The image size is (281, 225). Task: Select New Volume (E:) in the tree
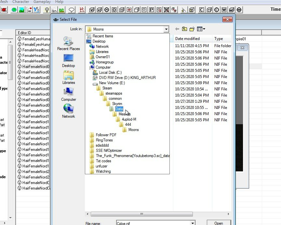(112, 83)
